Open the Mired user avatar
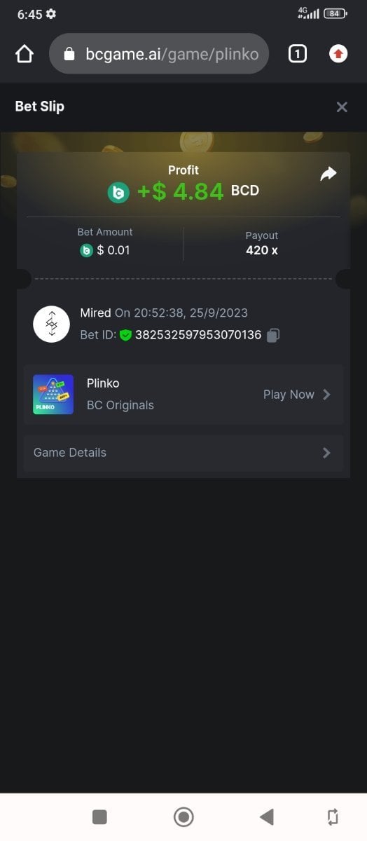 [x=51, y=324]
